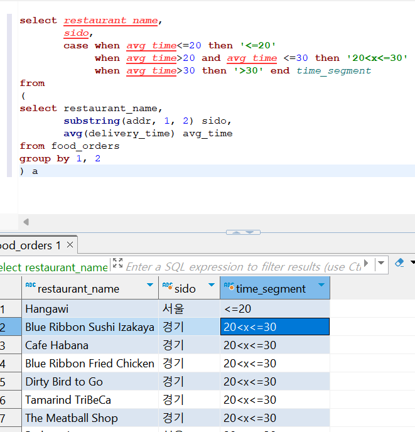Click the substring function in the SQL editor
The height and width of the screenshot is (432, 415).
click(x=92, y=121)
